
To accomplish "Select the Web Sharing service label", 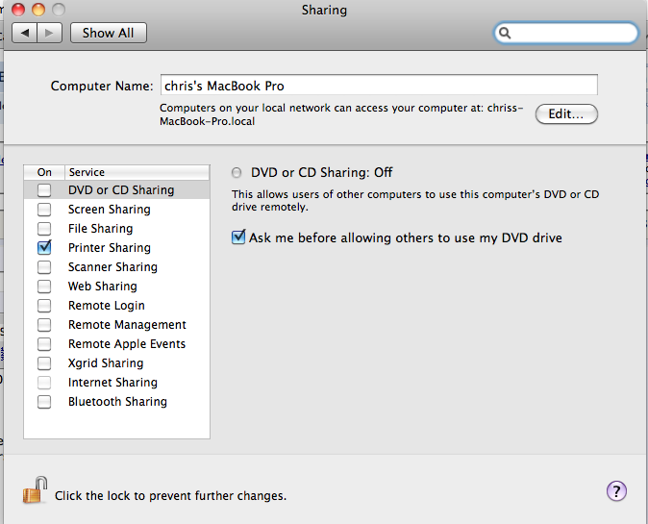I will (x=103, y=286).
